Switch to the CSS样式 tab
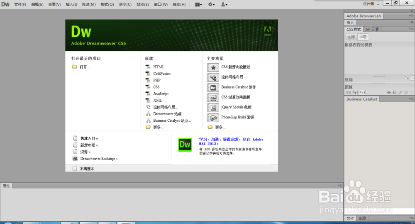 (354, 29)
